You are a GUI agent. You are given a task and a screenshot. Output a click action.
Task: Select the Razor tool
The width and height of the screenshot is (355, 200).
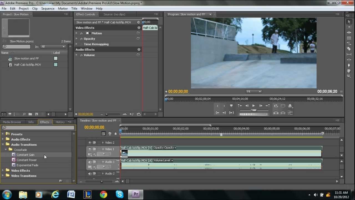pyautogui.click(x=349, y=49)
